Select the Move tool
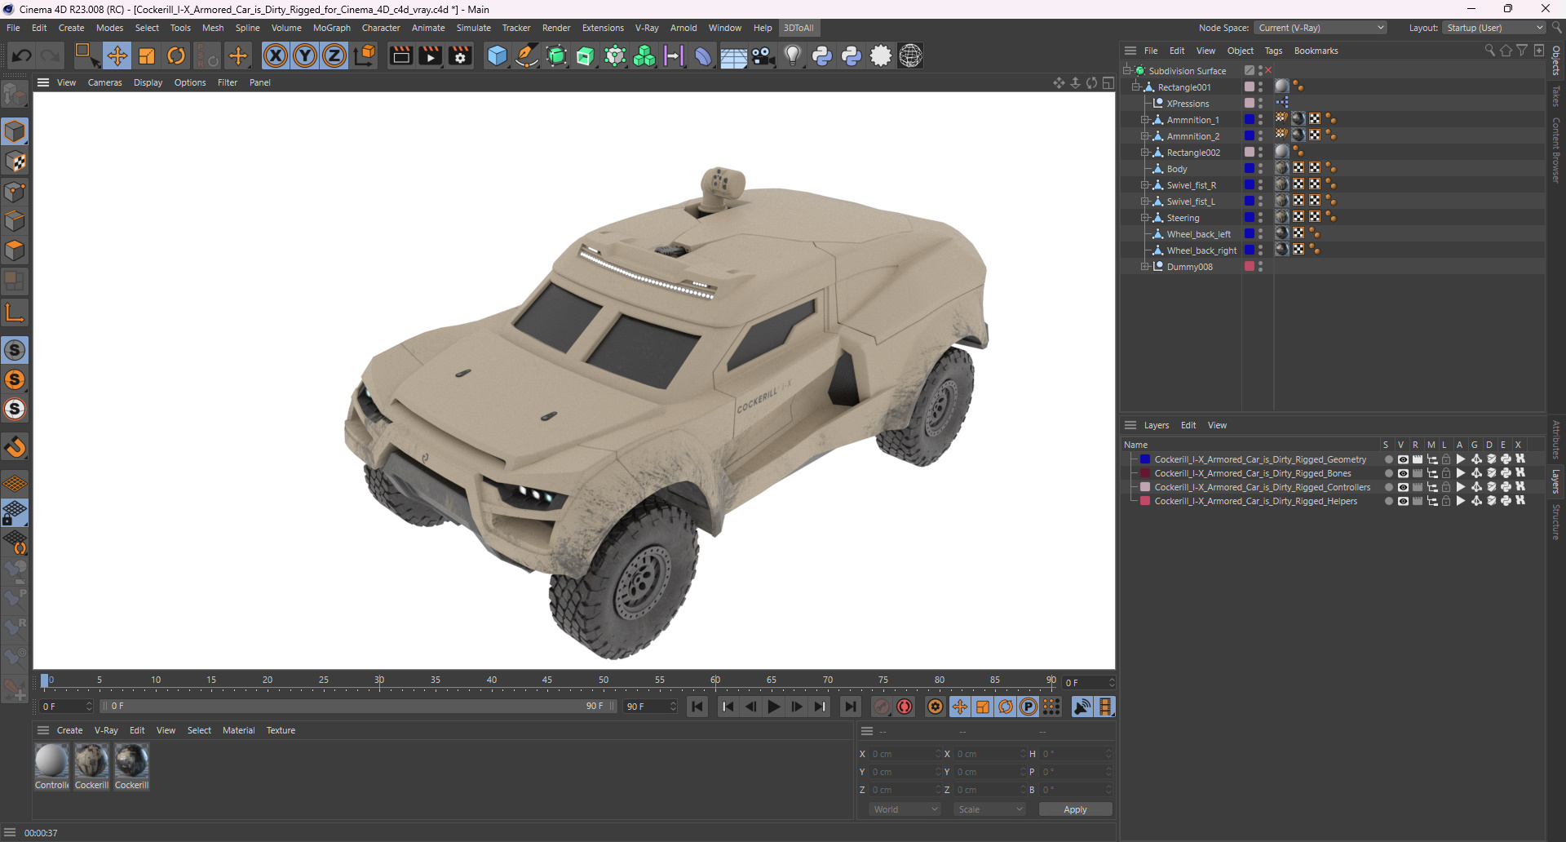The width and height of the screenshot is (1566, 842). (x=117, y=55)
